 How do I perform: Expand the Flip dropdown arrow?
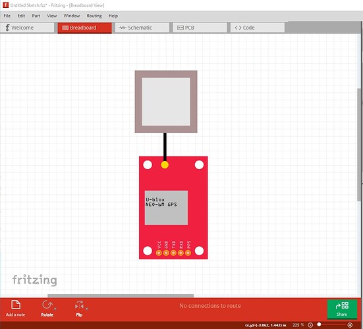[87, 309]
